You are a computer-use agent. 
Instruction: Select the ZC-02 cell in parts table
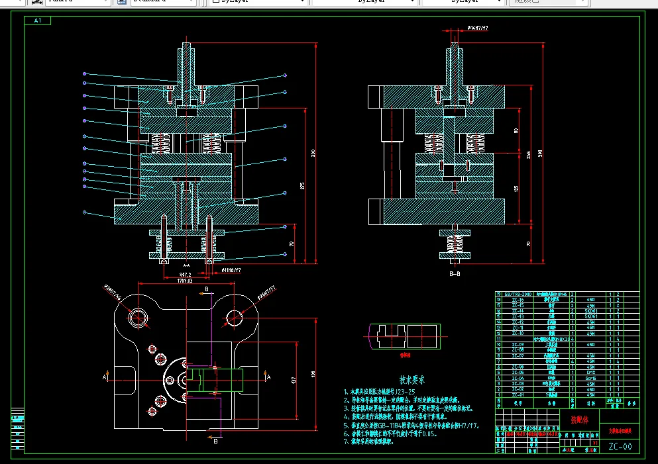(x=518, y=389)
